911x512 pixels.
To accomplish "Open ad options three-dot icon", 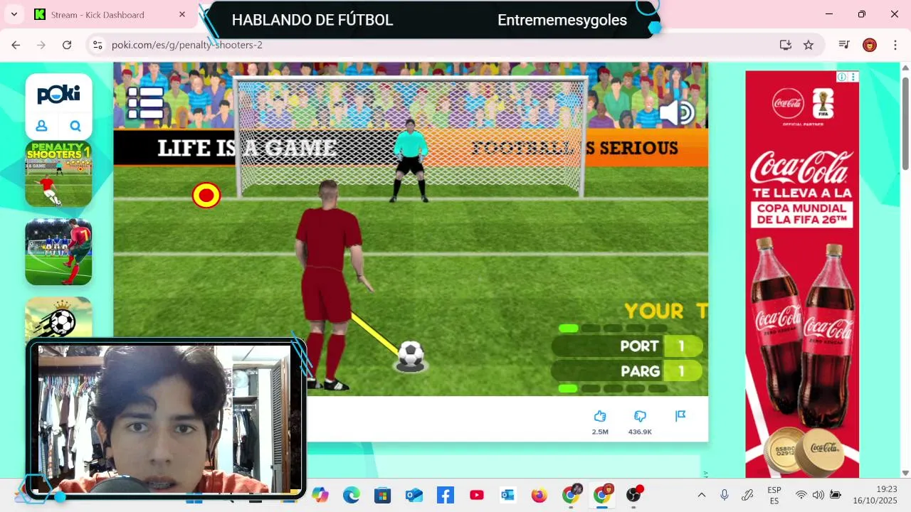I will coord(853,77).
